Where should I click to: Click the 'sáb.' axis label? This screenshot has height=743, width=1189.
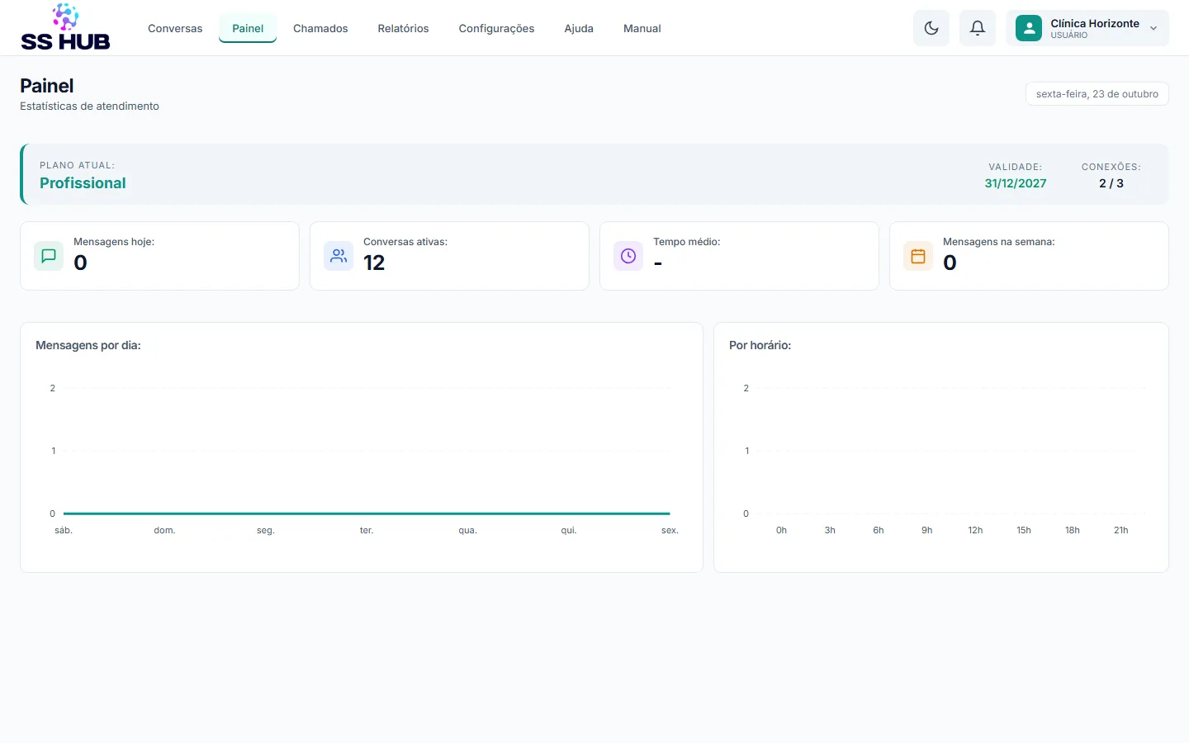pyautogui.click(x=64, y=530)
